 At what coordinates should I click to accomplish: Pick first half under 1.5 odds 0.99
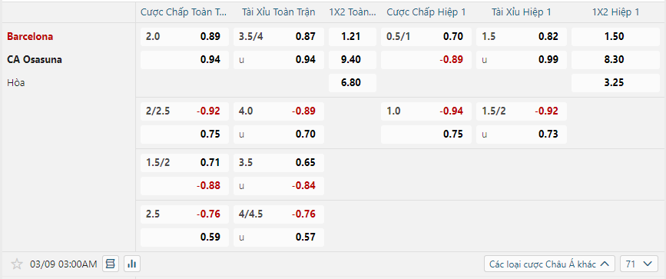521,60
